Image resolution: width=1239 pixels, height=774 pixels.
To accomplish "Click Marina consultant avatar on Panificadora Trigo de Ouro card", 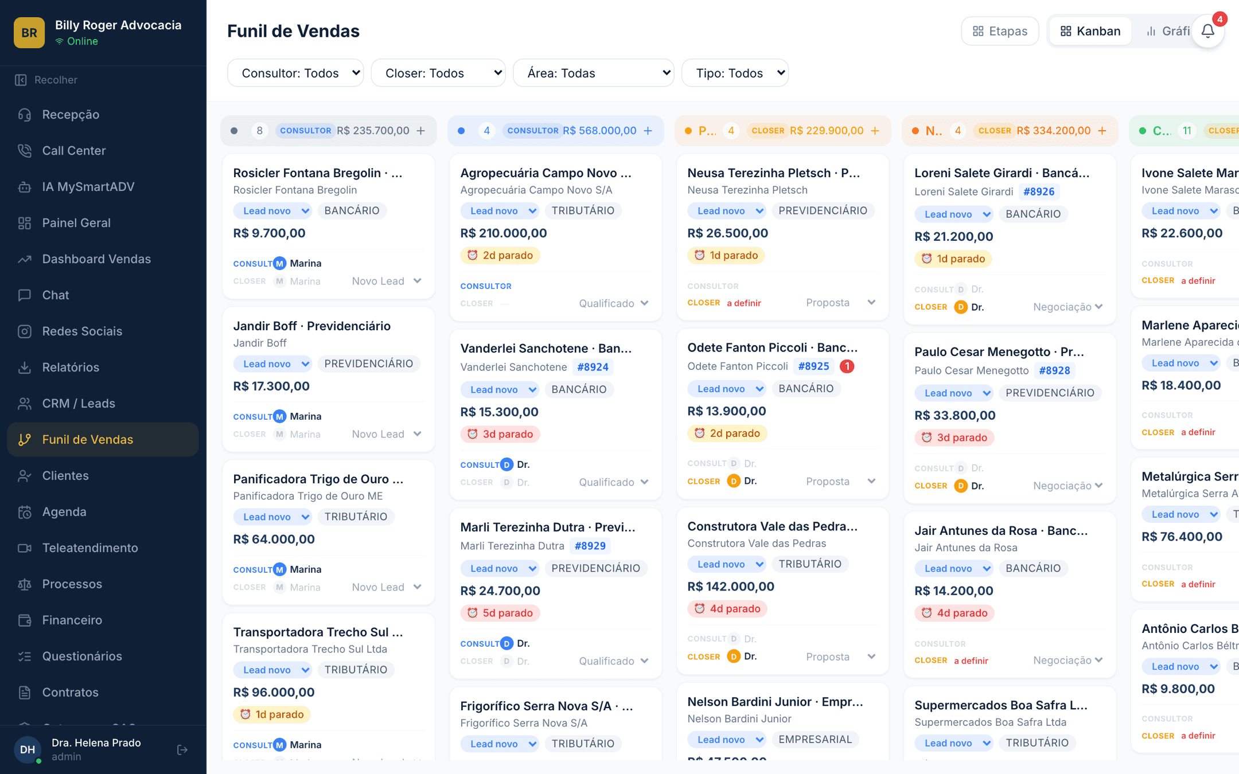I will (280, 569).
